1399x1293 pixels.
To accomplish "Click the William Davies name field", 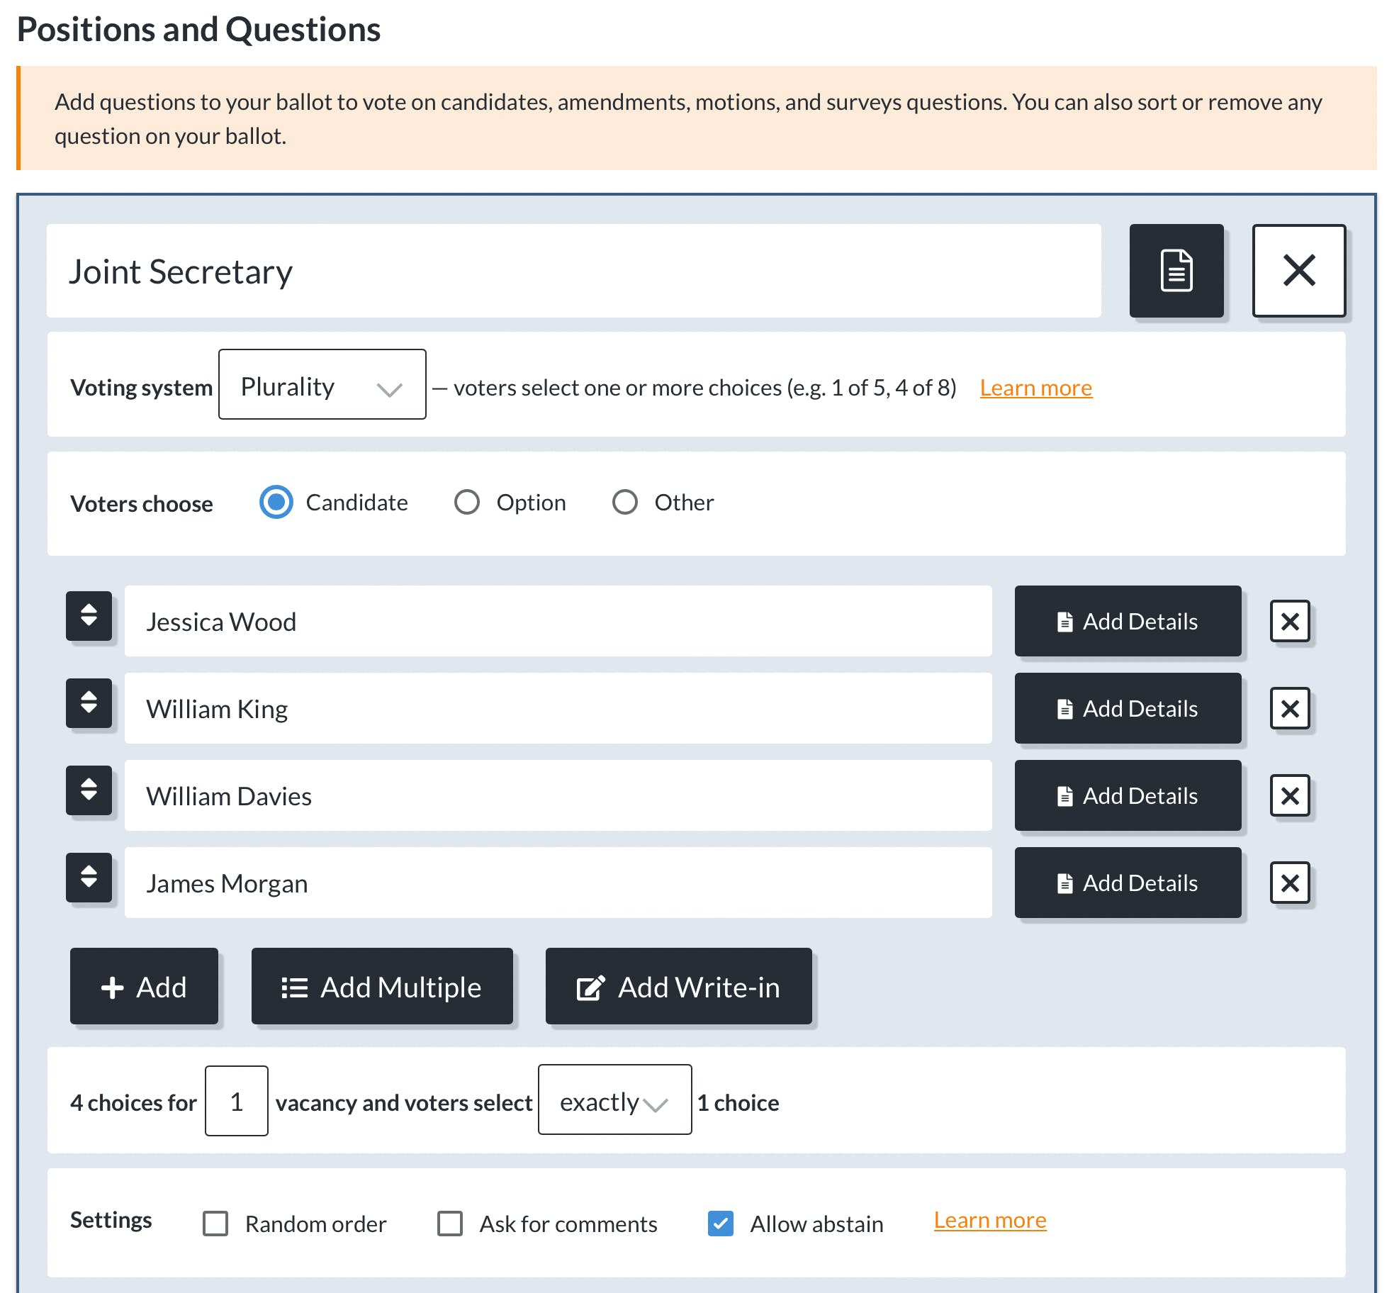I will (558, 795).
